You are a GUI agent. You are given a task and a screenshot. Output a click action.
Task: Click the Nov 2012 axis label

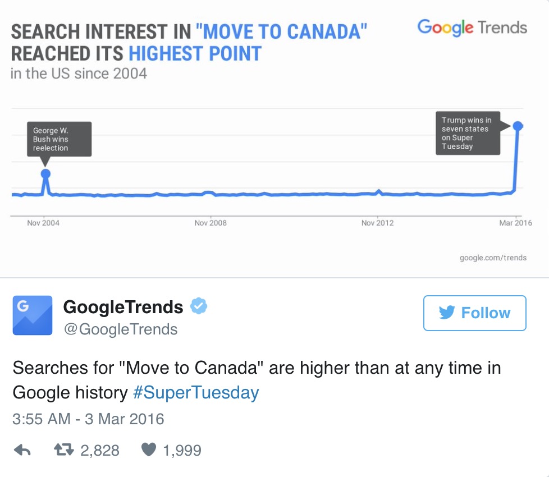click(377, 223)
